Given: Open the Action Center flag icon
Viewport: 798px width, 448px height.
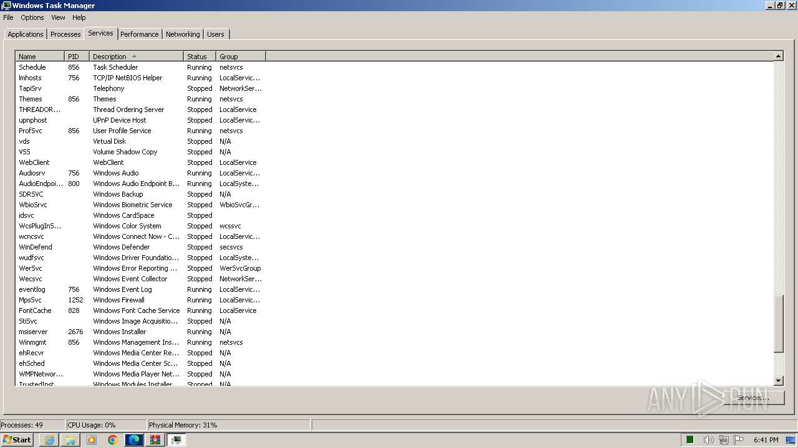Looking at the screenshot, I should (739, 440).
